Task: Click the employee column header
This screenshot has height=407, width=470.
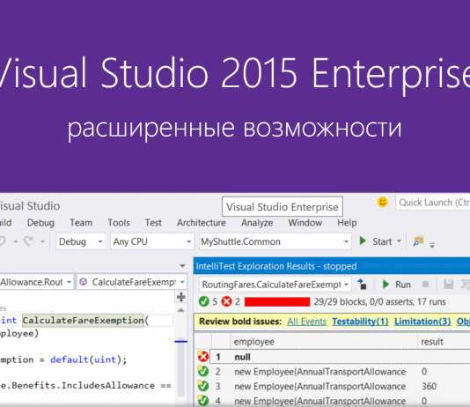Action: click(x=323, y=342)
